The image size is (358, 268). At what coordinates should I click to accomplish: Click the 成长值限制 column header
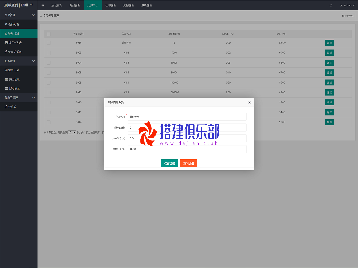(x=174, y=34)
